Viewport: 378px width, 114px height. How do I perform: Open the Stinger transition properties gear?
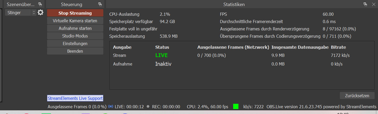(x=40, y=12)
